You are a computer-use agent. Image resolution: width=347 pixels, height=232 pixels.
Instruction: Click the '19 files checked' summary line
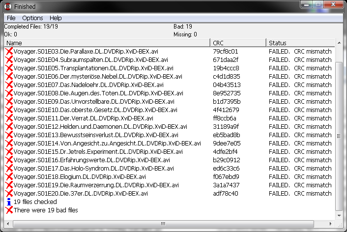pyautogui.click(x=35, y=202)
